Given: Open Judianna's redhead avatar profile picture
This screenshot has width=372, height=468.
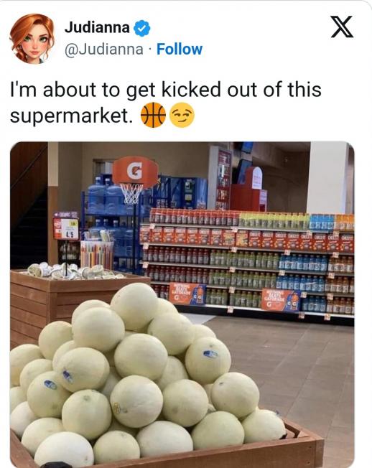Looking at the screenshot, I should (32, 39).
